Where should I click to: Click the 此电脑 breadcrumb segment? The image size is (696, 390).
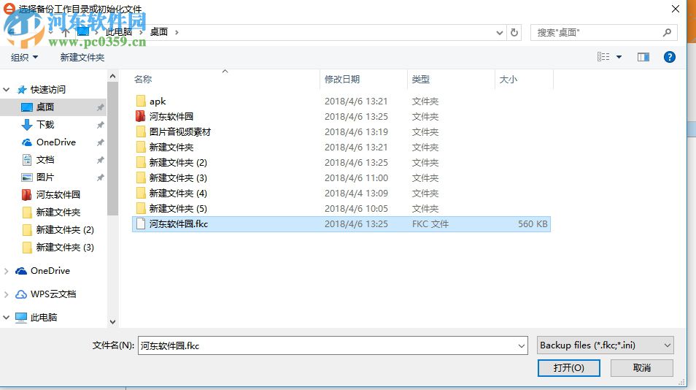coord(118,32)
